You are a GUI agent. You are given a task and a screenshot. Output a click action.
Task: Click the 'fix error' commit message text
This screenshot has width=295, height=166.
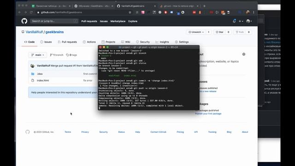(88, 80)
